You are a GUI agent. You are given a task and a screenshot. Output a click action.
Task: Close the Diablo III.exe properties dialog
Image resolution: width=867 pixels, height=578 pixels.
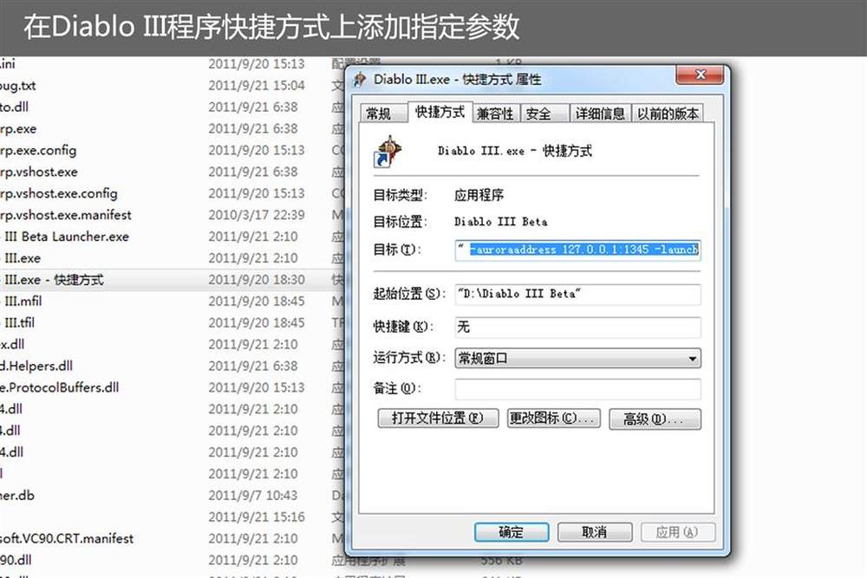click(700, 75)
